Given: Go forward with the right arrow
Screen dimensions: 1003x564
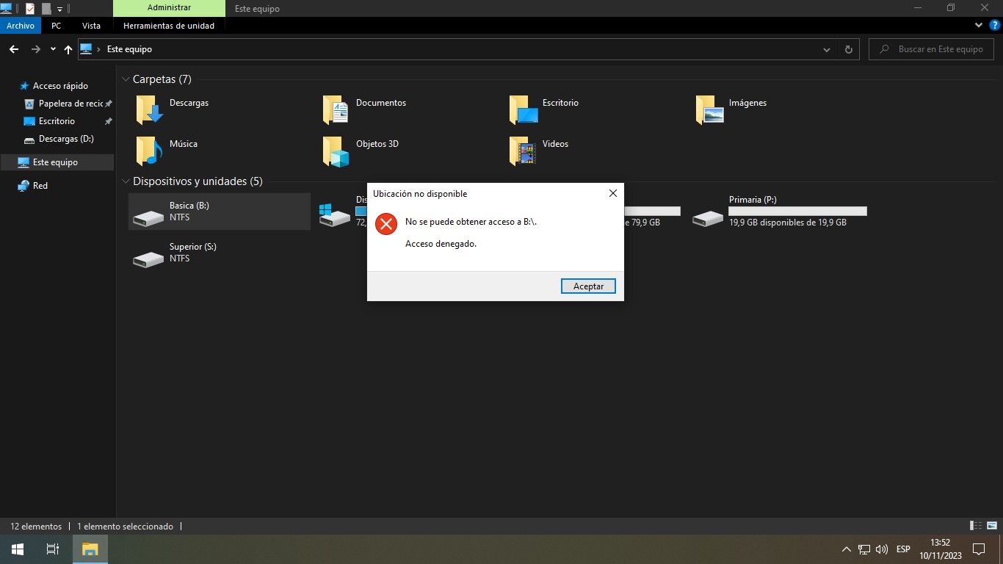Looking at the screenshot, I should [35, 49].
